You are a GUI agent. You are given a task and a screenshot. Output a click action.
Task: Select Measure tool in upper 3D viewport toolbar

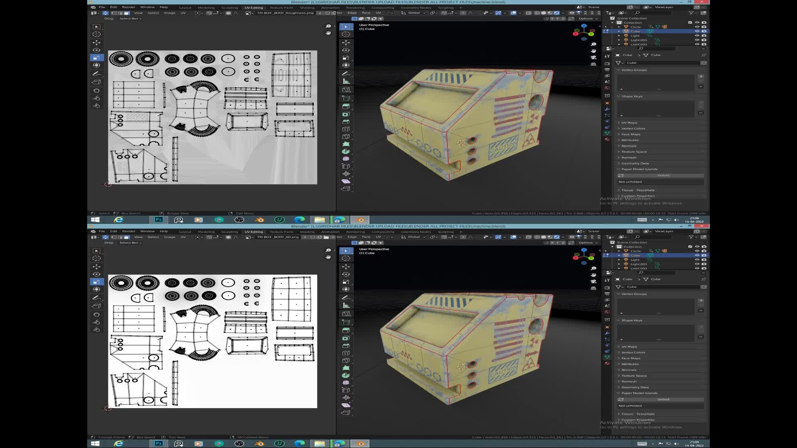[346, 81]
